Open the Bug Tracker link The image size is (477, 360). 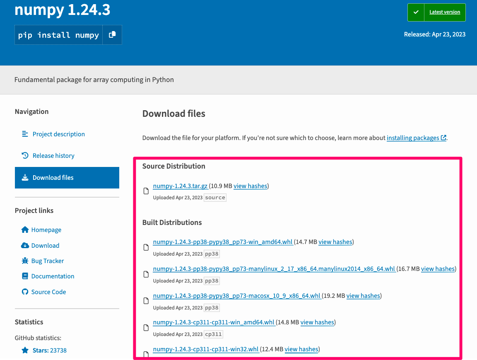(48, 261)
